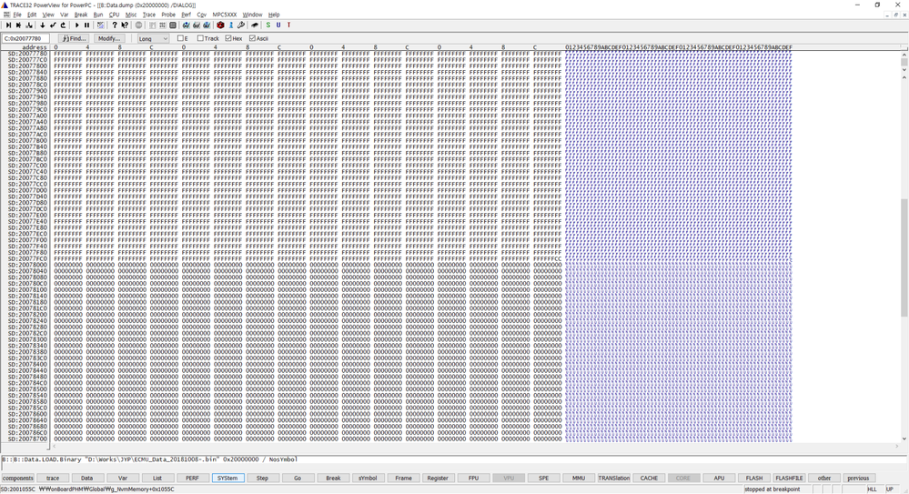
Task: Click the red hexagon reset icon
Action: click(x=220, y=25)
